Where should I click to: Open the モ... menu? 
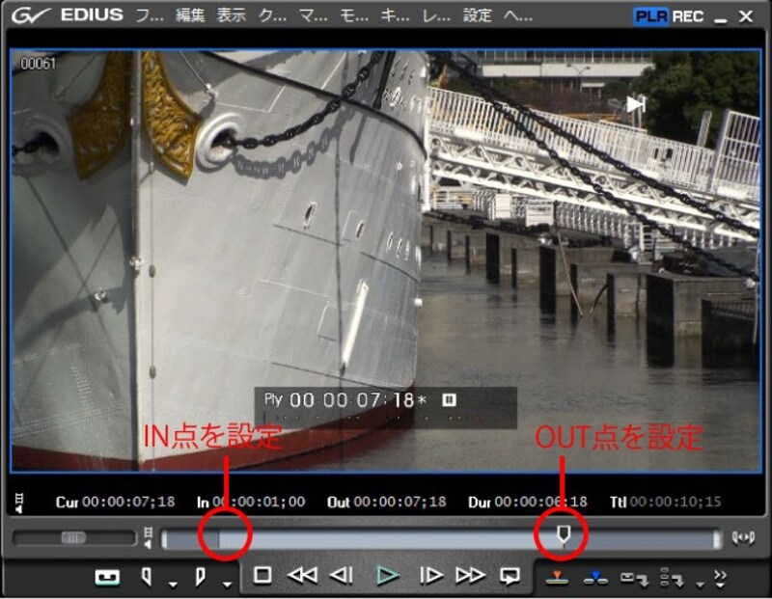click(354, 15)
